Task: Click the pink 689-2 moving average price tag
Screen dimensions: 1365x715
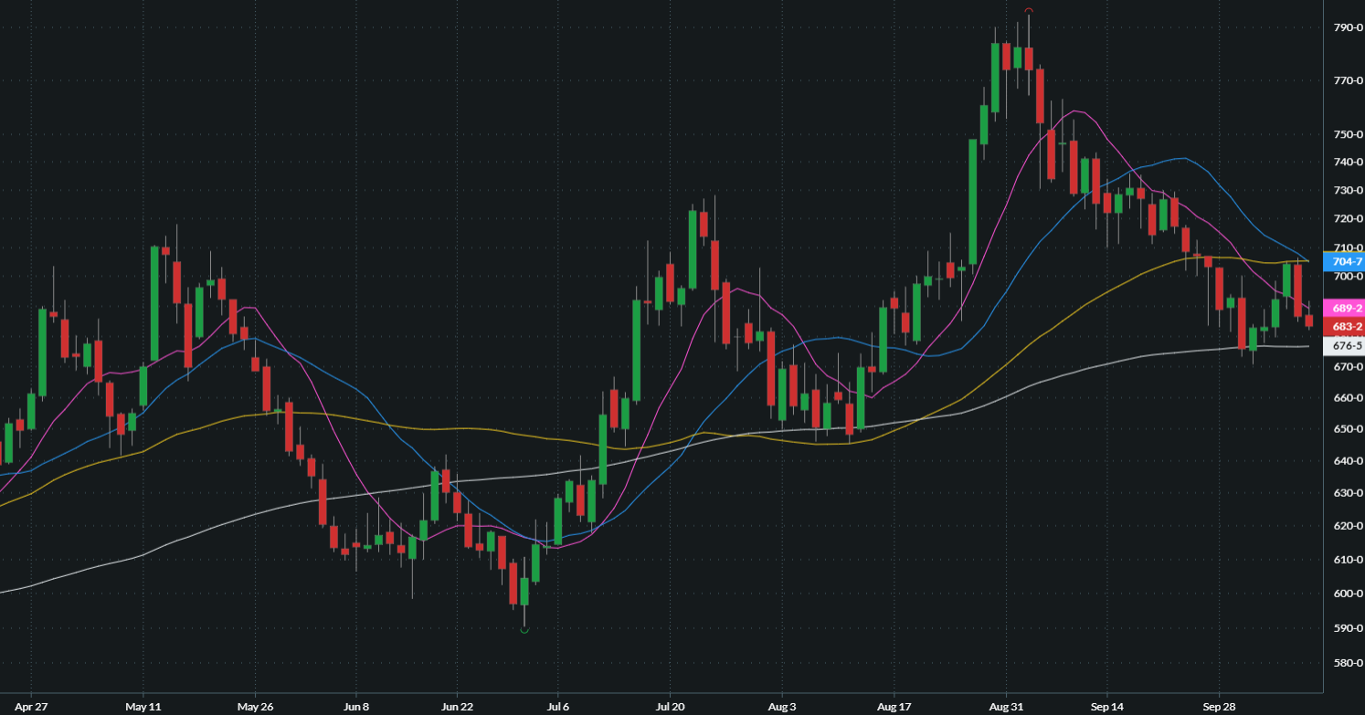Action: point(1343,309)
